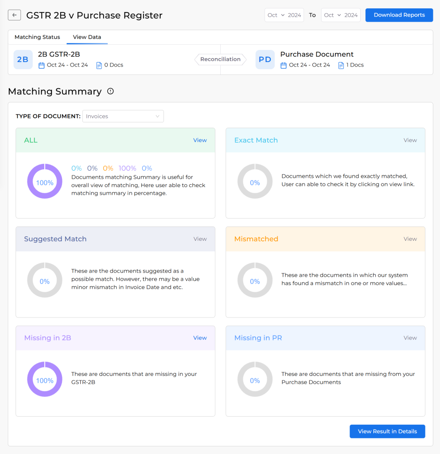Click the Suggested Match card heading

[x=55, y=239]
